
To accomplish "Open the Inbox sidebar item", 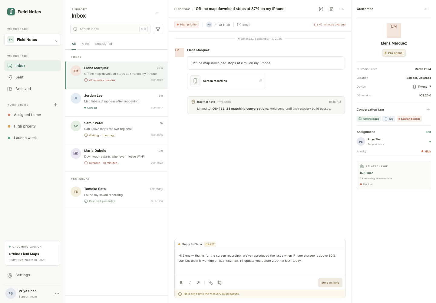I will click(x=33, y=66).
